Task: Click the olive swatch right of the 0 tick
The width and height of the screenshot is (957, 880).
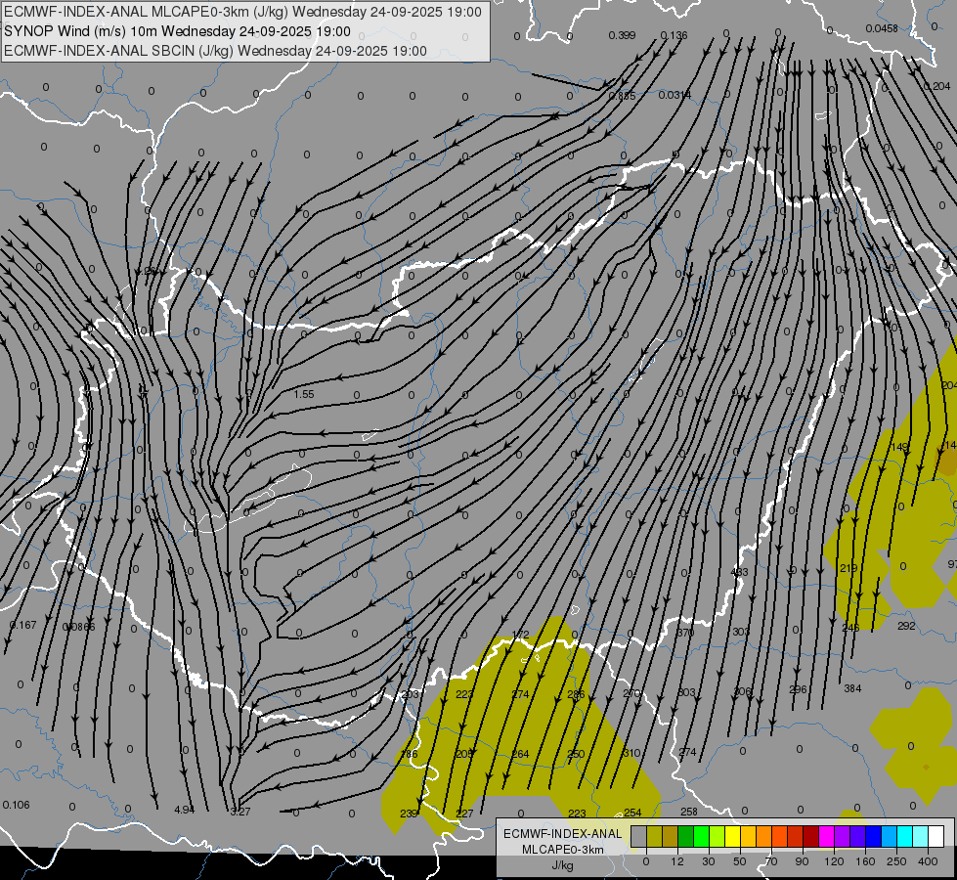Action: pyautogui.click(x=654, y=837)
